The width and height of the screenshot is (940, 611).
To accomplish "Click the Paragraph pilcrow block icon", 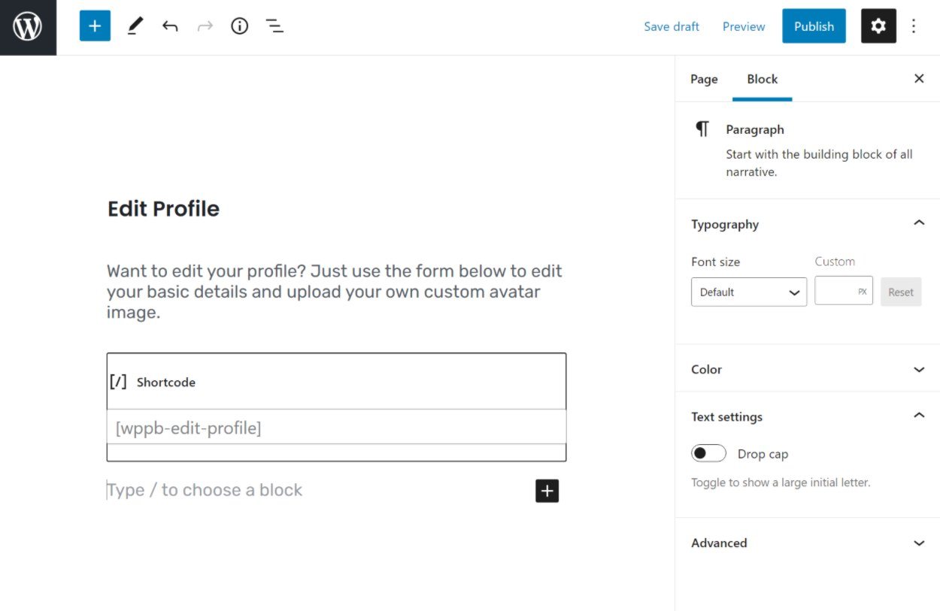I will coord(702,129).
